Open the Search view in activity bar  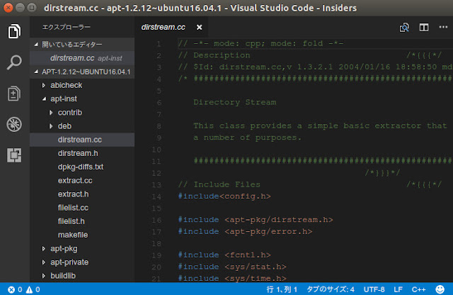pos(14,62)
